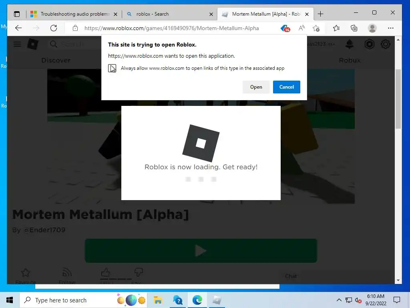Click the Robux hexagon icon
The height and width of the screenshot is (308, 410).
[369, 44]
